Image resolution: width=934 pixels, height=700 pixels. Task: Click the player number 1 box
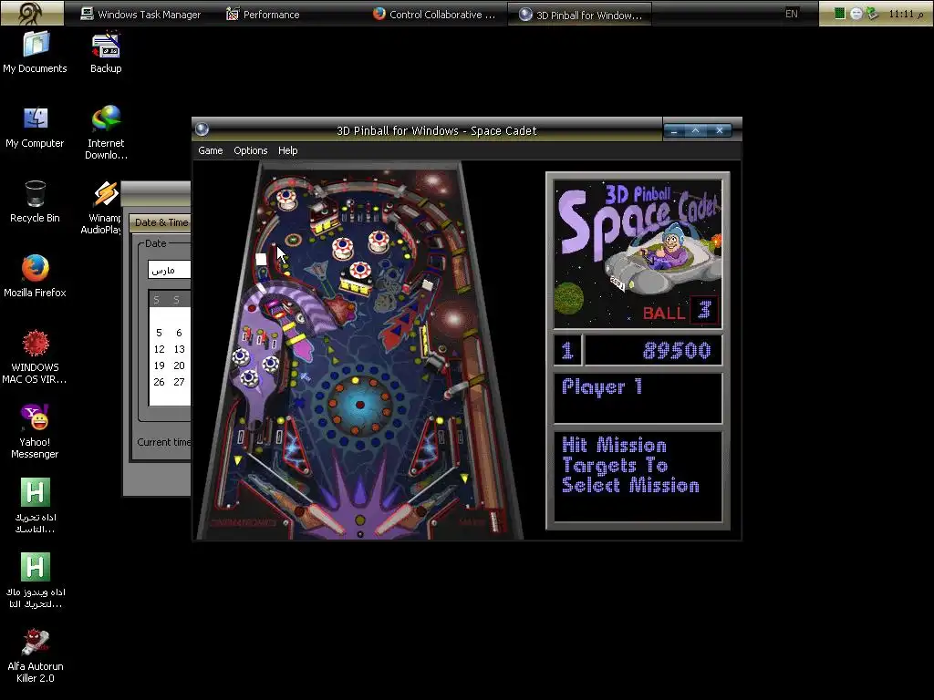pyautogui.click(x=567, y=350)
